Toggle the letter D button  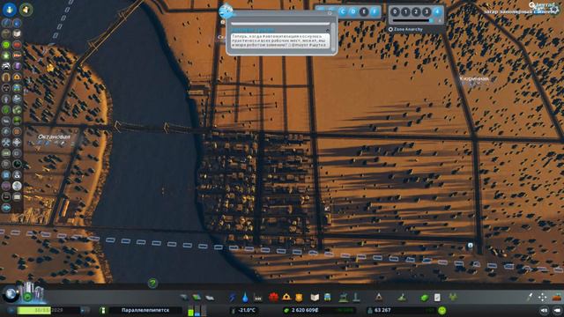tap(353, 11)
